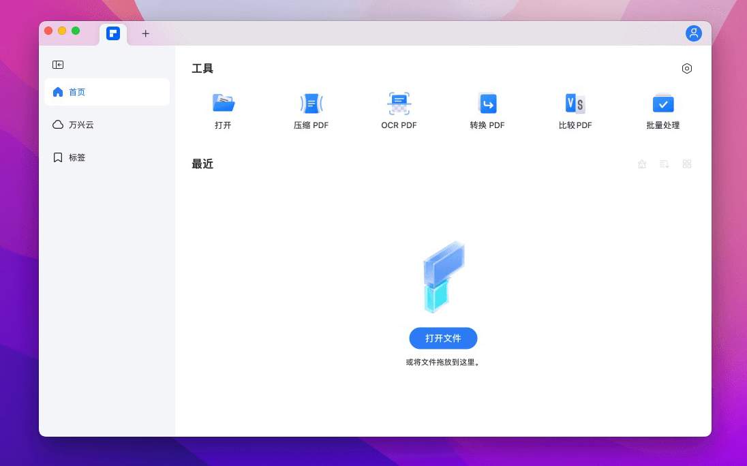This screenshot has height=466, width=747.
Task: Open the user account avatar
Action: (694, 33)
